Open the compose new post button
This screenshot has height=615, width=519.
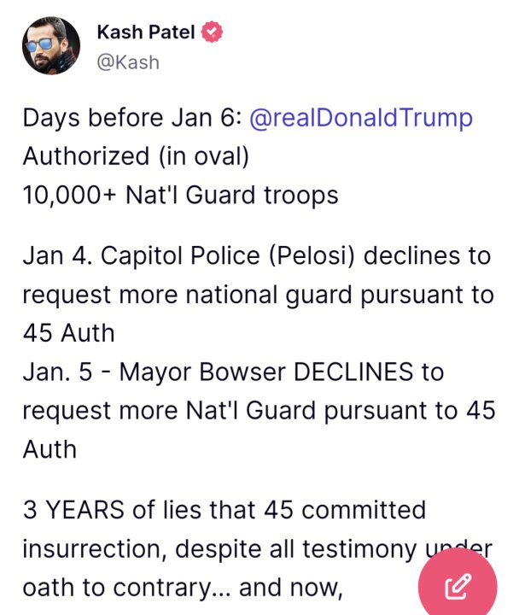point(458,587)
